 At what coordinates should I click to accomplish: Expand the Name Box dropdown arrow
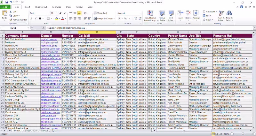(x=28, y=28)
